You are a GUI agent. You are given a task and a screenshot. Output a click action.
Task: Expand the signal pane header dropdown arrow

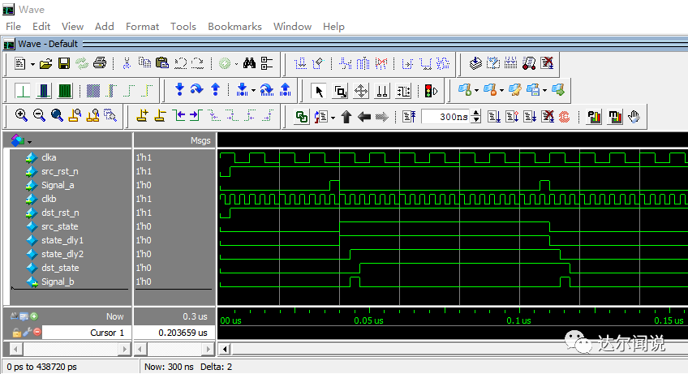[29, 142]
